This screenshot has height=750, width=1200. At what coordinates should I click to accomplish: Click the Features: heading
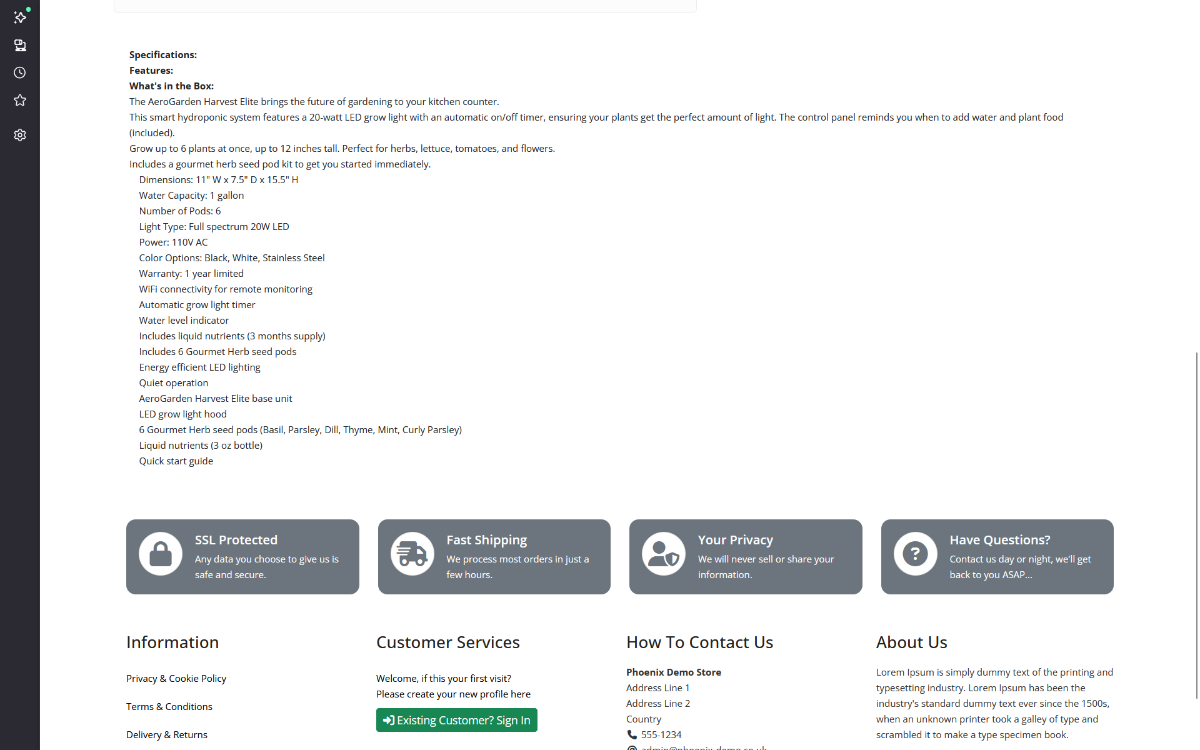(151, 71)
